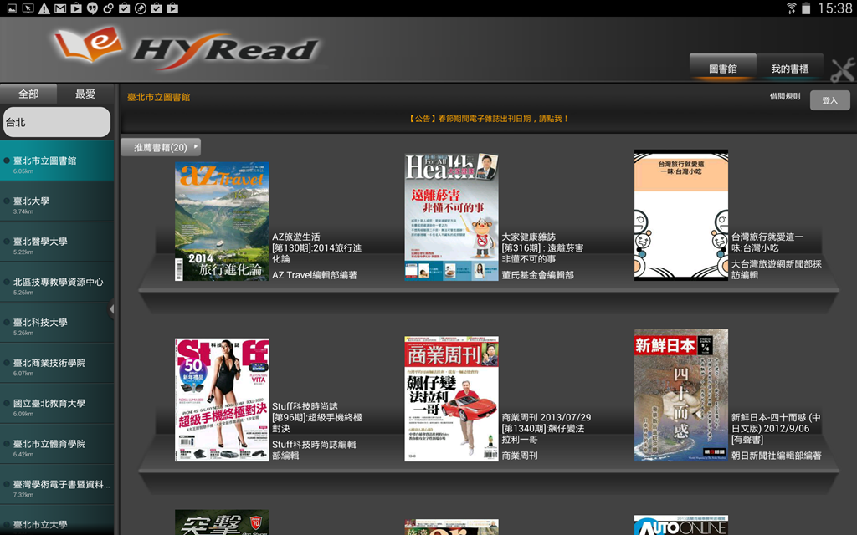Open the 我的書櫃 tab
857x535 pixels.
790,69
